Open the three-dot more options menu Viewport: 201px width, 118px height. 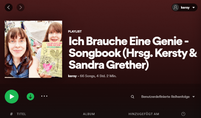44,96
